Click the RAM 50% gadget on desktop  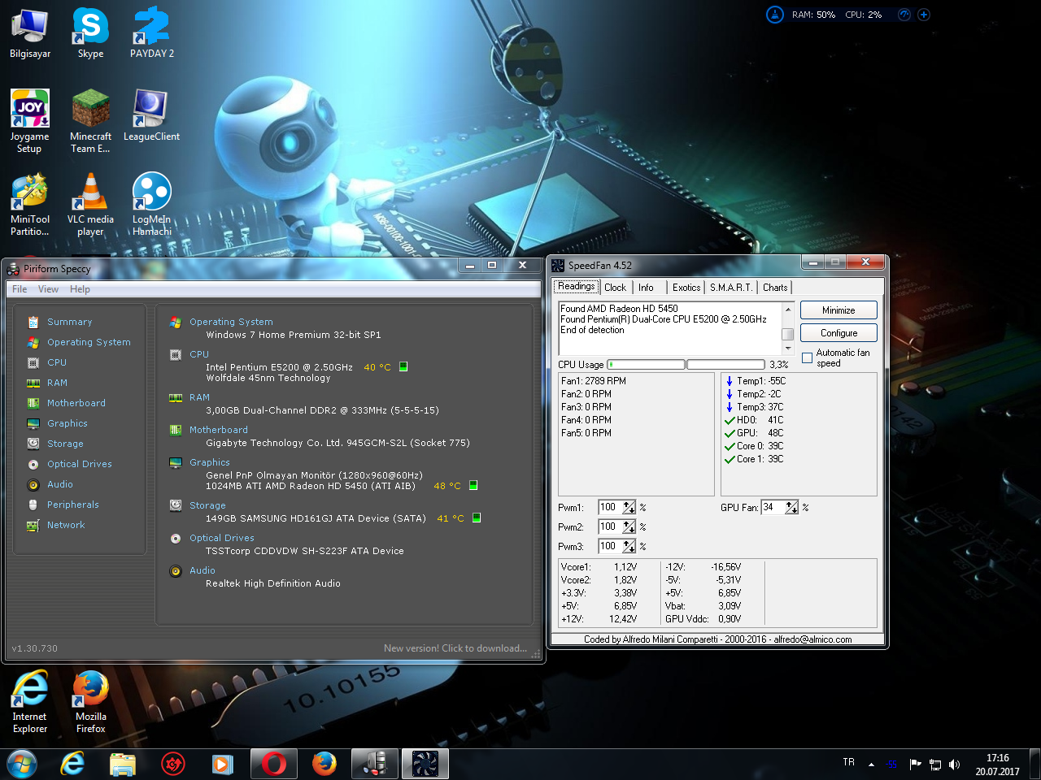pos(813,15)
